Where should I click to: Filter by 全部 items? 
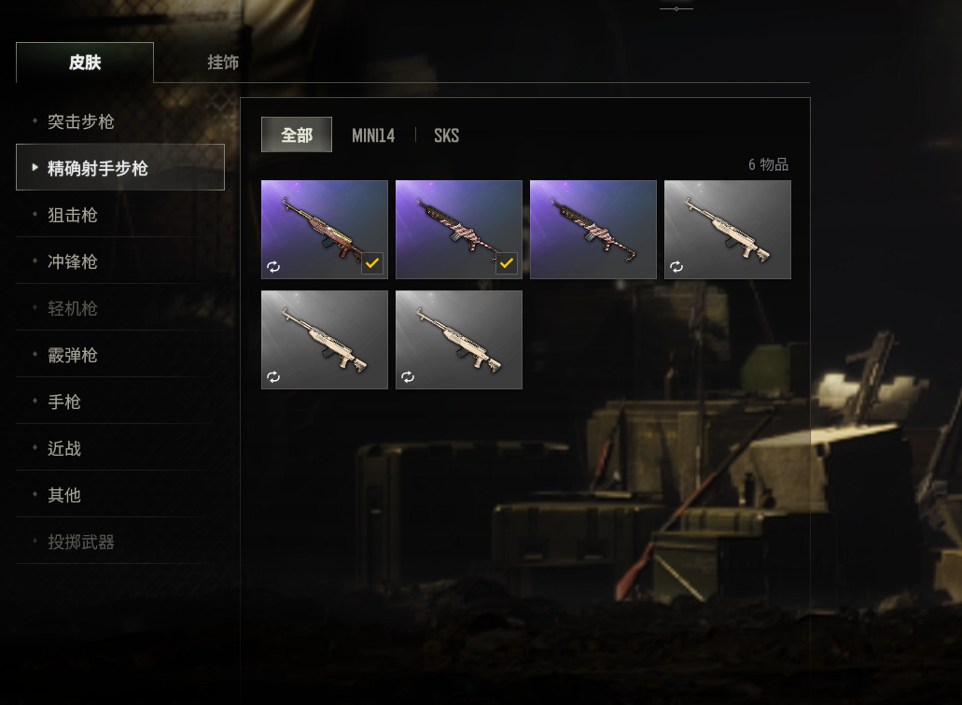pyautogui.click(x=297, y=134)
